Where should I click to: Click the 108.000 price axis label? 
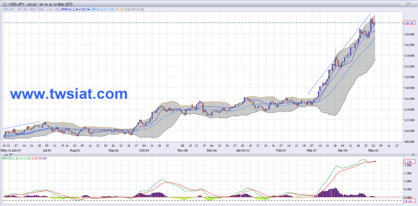[x=410, y=142]
